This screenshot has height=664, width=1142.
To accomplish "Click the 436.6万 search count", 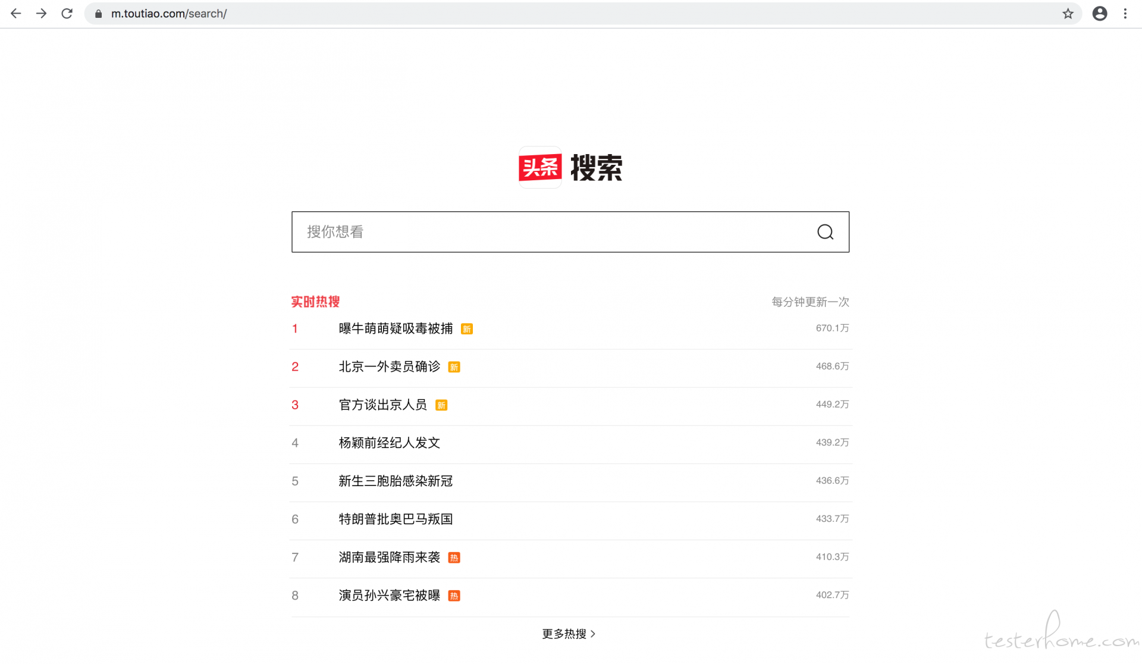I will [x=832, y=480].
